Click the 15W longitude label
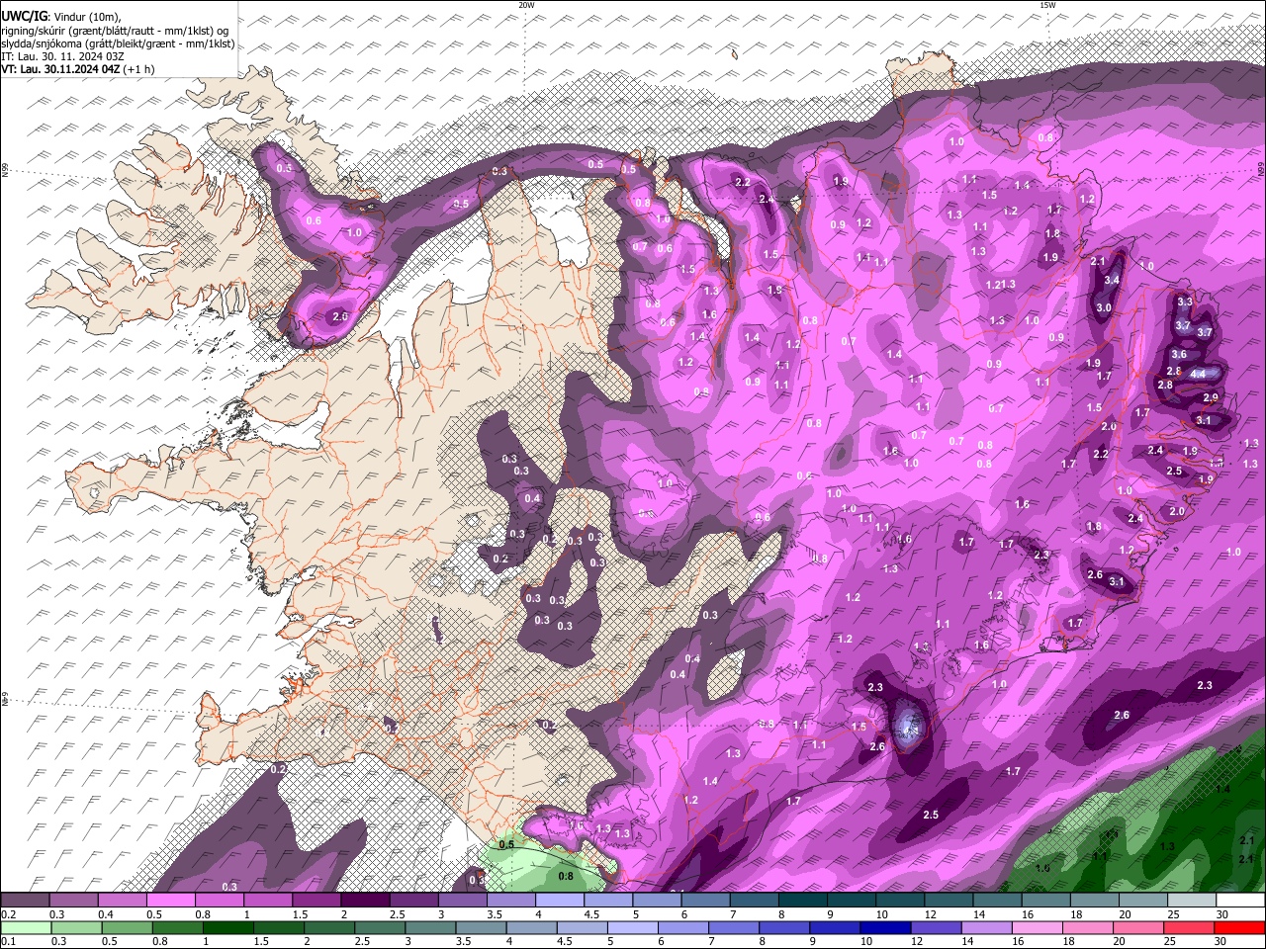 [1046, 5]
